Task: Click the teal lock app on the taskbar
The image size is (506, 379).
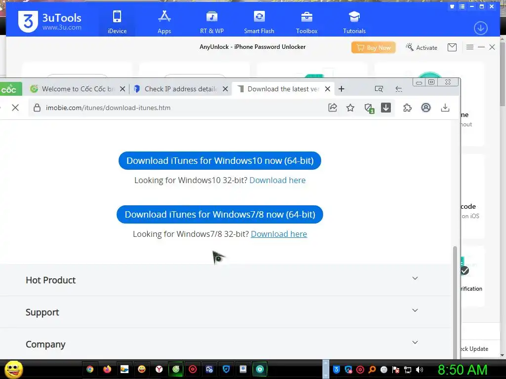Action: 260,369
